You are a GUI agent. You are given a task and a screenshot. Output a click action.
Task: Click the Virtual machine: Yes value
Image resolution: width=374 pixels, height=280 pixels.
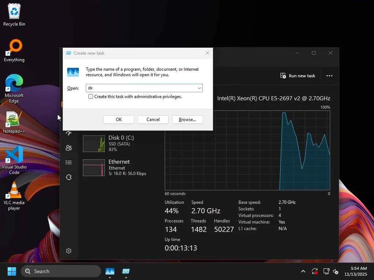pyautogui.click(x=282, y=222)
